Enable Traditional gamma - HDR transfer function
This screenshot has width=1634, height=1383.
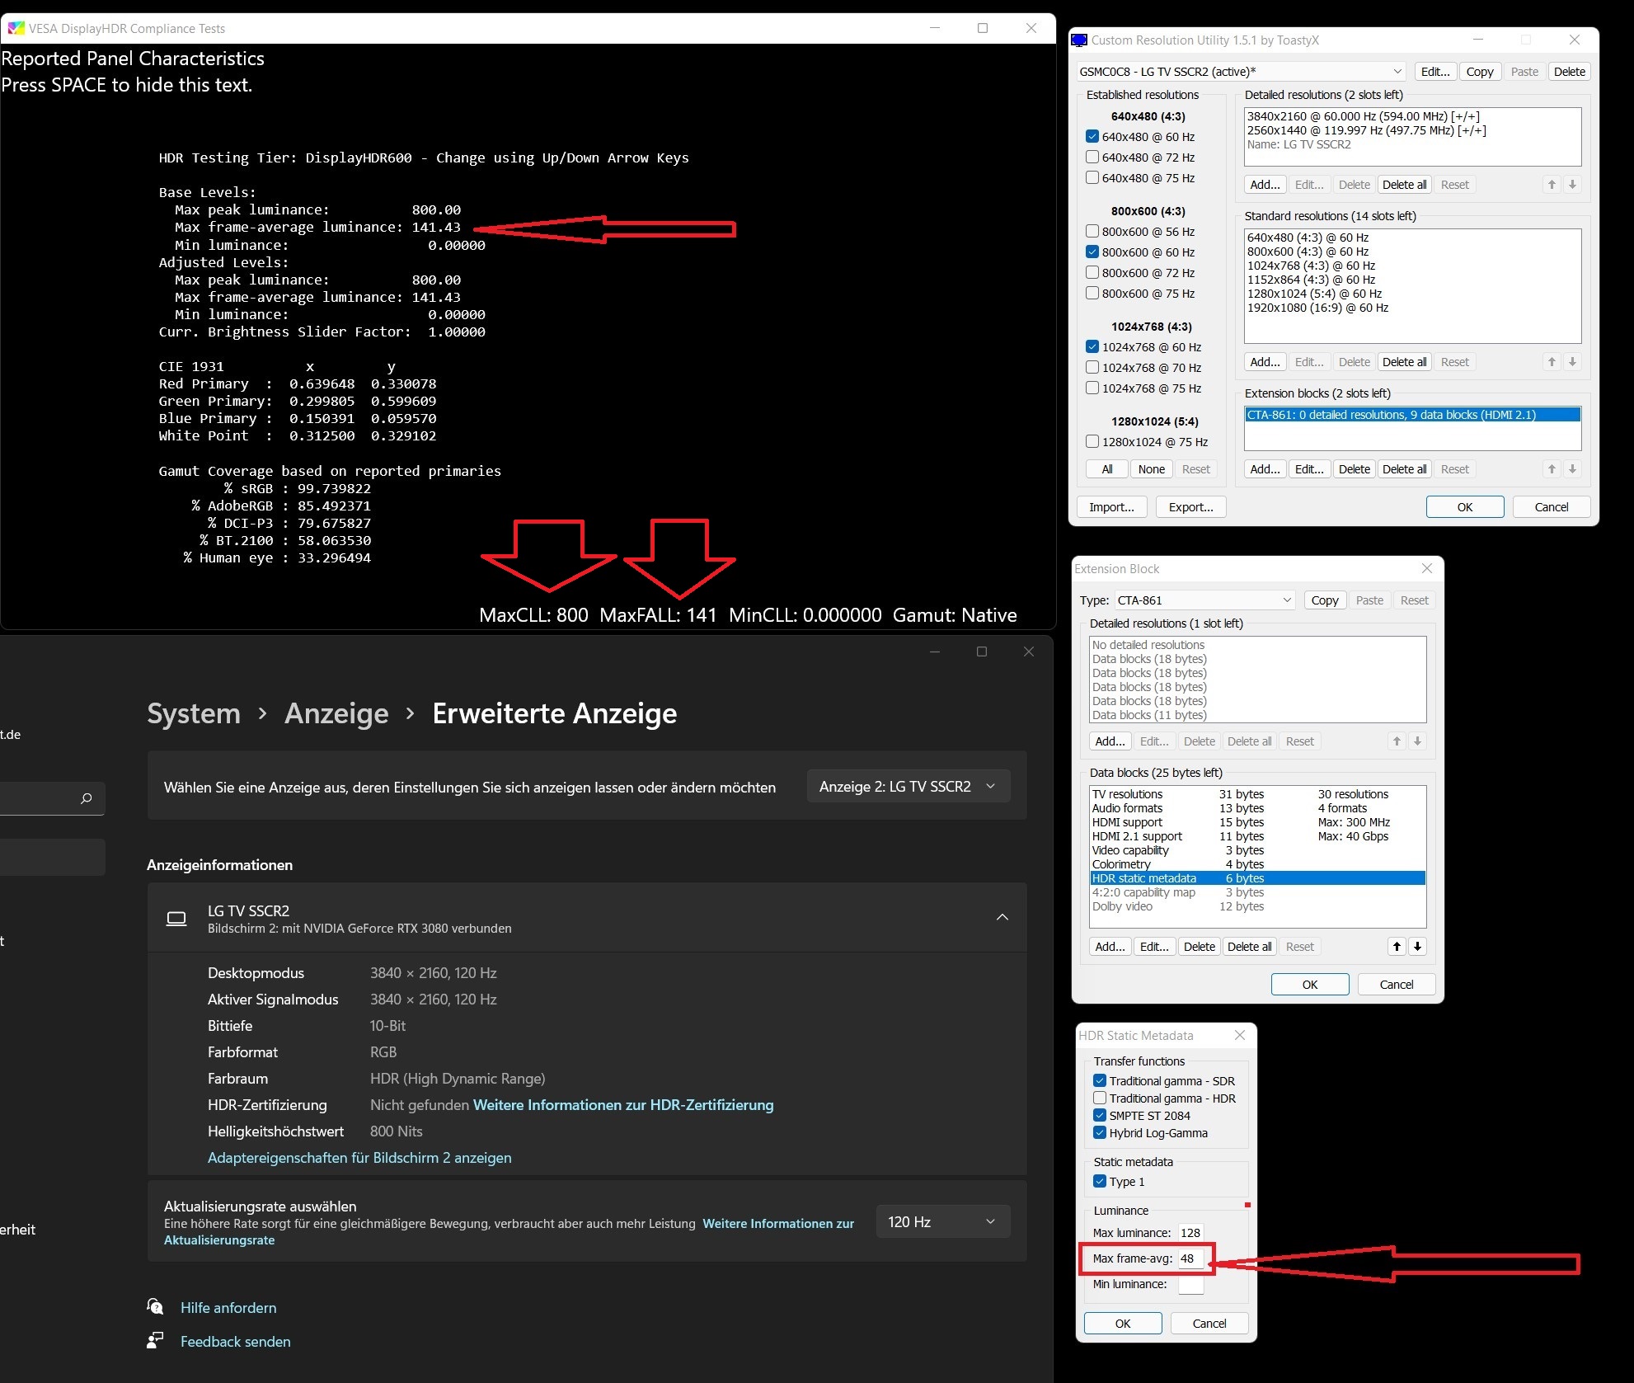[x=1100, y=1098]
